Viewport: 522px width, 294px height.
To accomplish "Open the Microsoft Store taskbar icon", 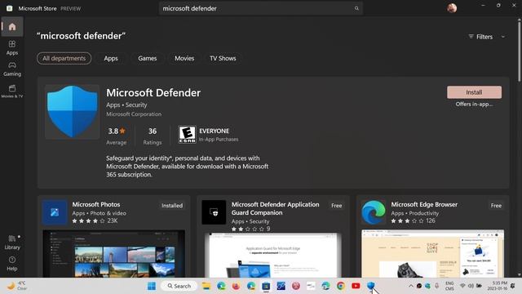I will point(266,286).
